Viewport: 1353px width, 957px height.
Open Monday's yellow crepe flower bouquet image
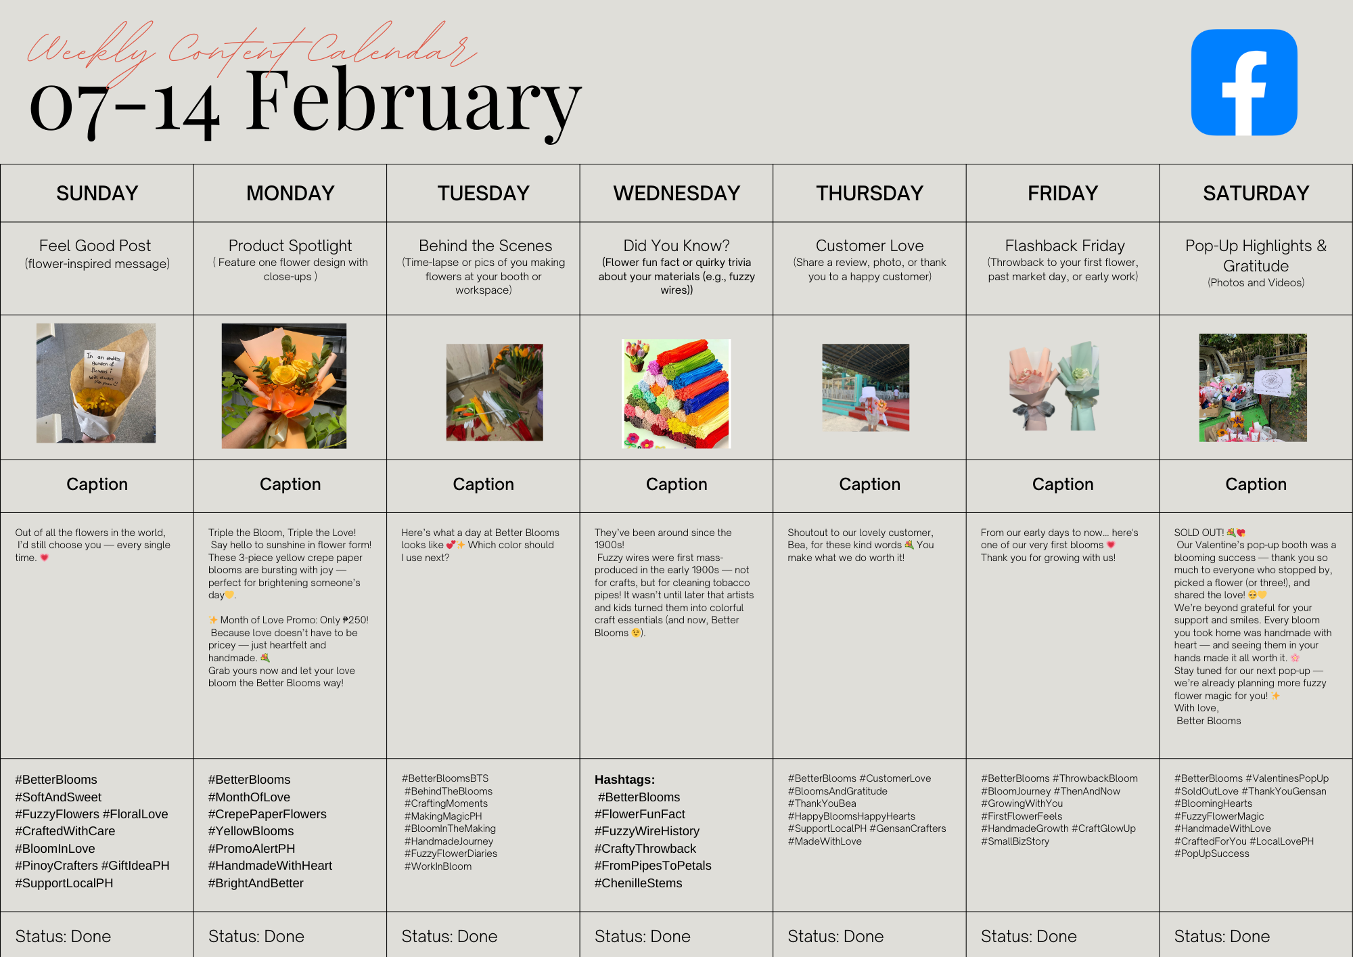(284, 386)
